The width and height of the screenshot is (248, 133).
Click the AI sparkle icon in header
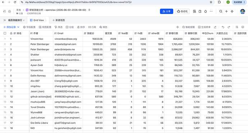(x=232, y=11)
